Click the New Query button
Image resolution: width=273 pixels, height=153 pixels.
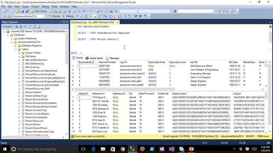pyautogui.click(x=39, y=11)
